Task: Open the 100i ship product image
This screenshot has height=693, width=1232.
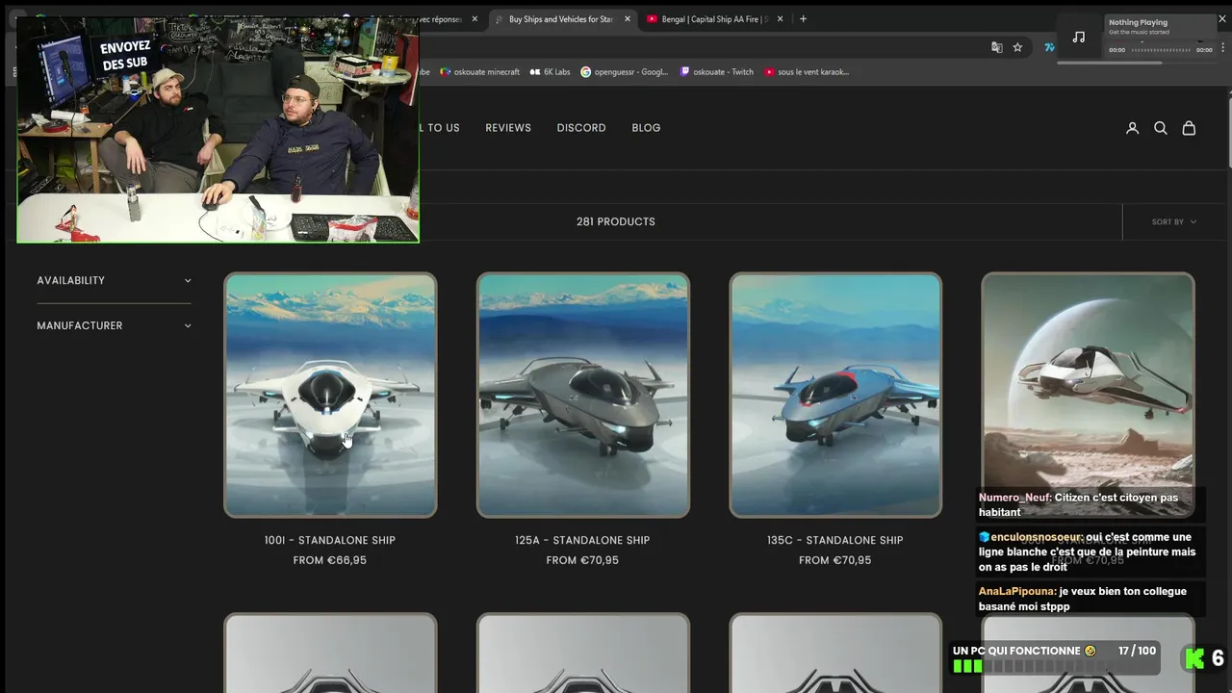Action: point(330,395)
